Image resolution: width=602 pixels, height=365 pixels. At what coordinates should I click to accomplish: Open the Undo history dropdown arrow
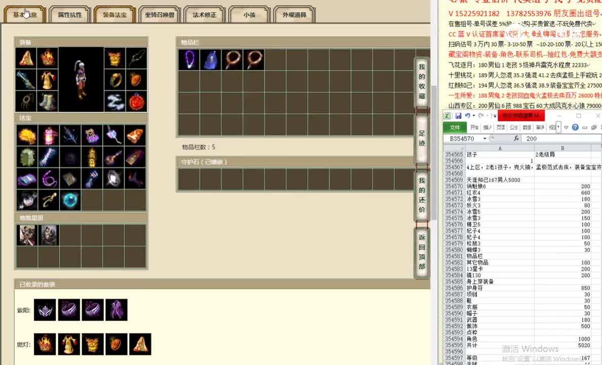[x=473, y=116]
